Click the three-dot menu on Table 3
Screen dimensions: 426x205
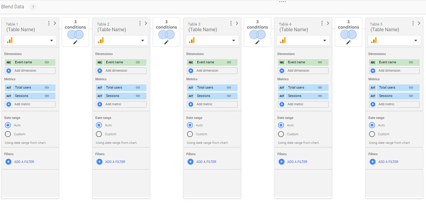231,23
